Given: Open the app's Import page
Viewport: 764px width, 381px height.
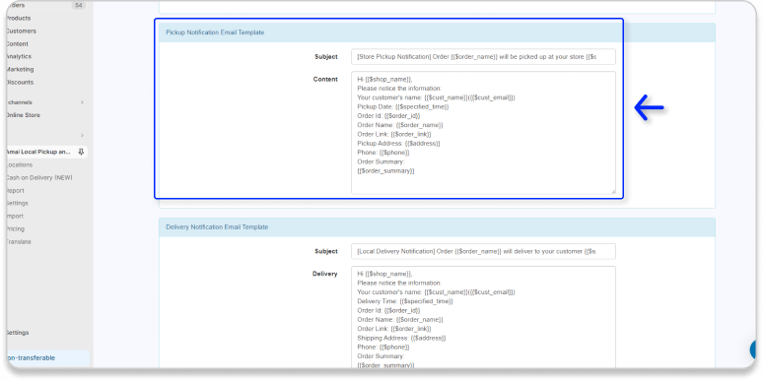Looking at the screenshot, I should [x=15, y=216].
